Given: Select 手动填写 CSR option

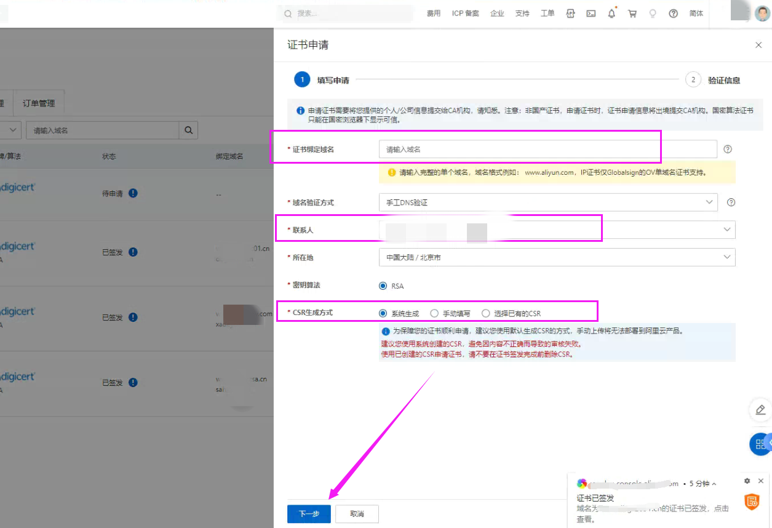Looking at the screenshot, I should click(x=434, y=313).
